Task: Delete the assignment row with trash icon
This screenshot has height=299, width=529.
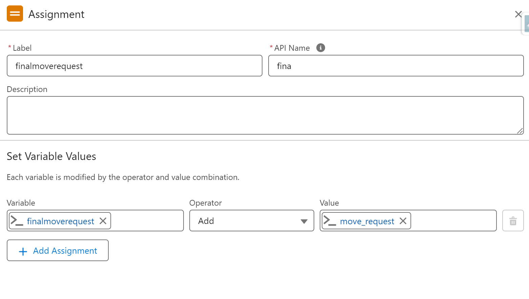Action: pos(513,221)
